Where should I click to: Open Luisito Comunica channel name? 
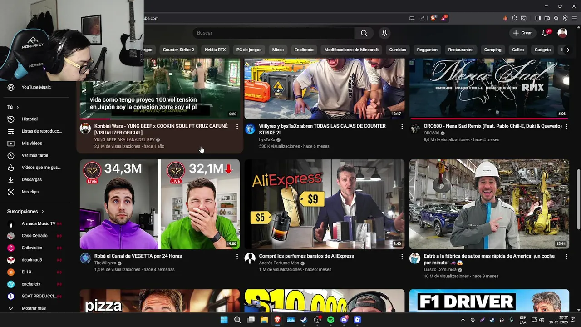coord(440,270)
